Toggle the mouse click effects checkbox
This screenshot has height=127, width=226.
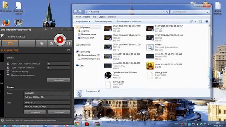coord(8,75)
